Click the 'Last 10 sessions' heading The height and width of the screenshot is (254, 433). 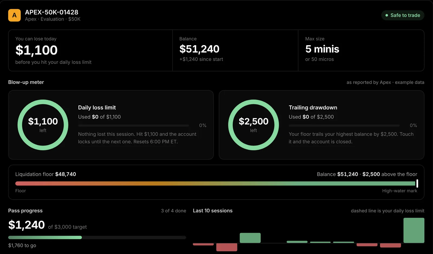(213, 211)
